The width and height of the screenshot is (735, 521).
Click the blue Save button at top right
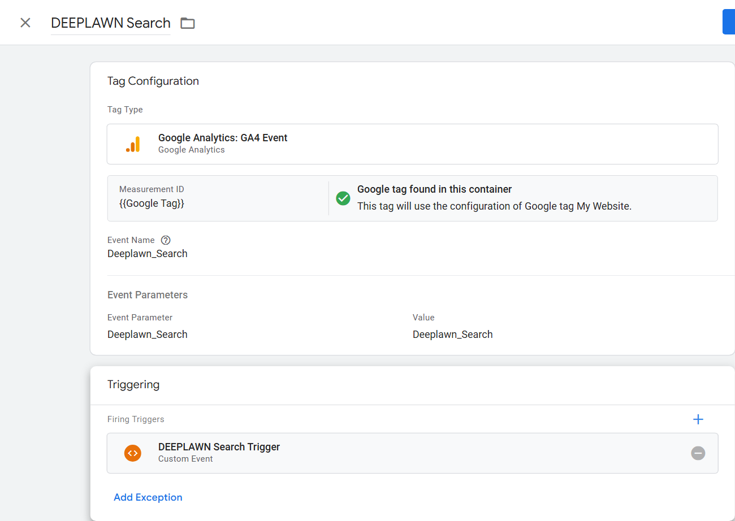[x=729, y=22]
